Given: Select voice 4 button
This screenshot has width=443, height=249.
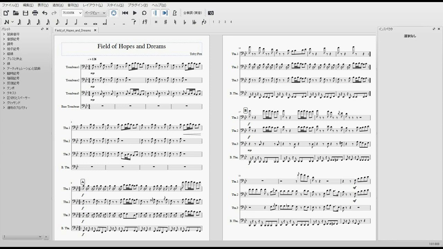Looking at the screenshot, I should tap(231, 22).
